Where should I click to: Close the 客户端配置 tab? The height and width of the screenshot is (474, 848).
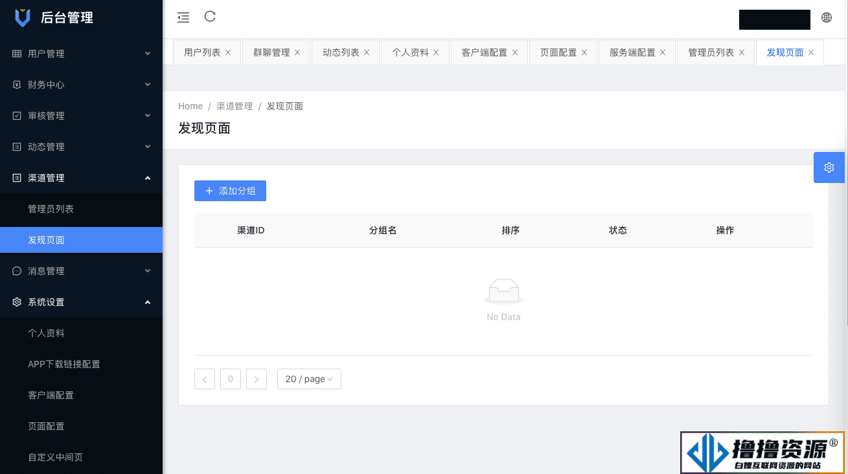pos(515,52)
